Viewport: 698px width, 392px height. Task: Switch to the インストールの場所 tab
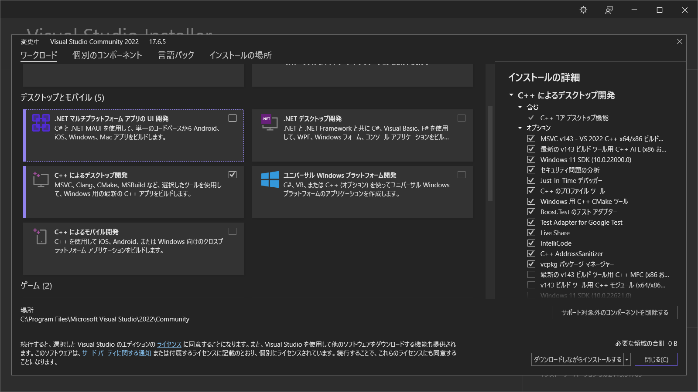pyautogui.click(x=240, y=55)
